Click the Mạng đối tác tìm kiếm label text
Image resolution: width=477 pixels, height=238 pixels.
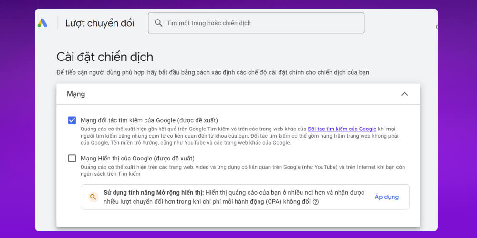(x=149, y=120)
